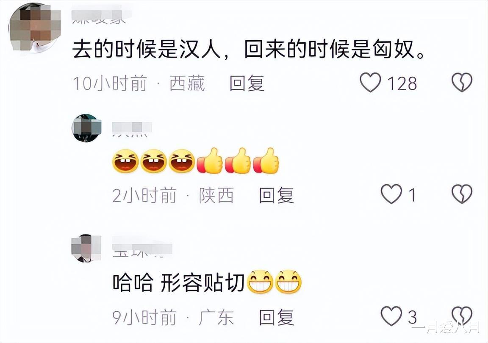Click 回复 under the 西藏 comment

(x=247, y=83)
